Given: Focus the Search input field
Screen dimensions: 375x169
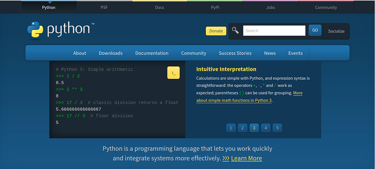Looking at the screenshot, I should [274, 31].
